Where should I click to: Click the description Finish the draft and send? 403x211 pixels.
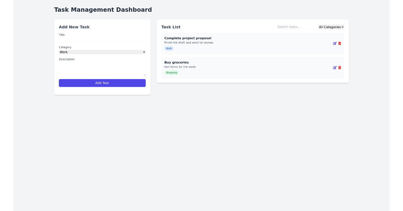188,43
